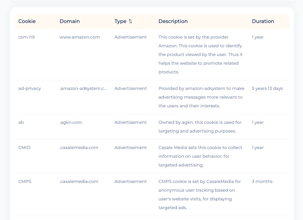Screen dimensions: 303x220
Task: Click the 5 years 13 days duration
Action: pos(267,88)
